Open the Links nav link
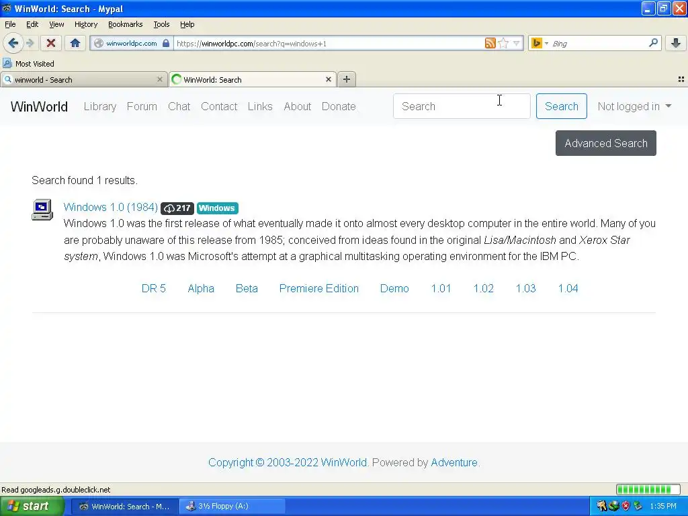 click(260, 106)
